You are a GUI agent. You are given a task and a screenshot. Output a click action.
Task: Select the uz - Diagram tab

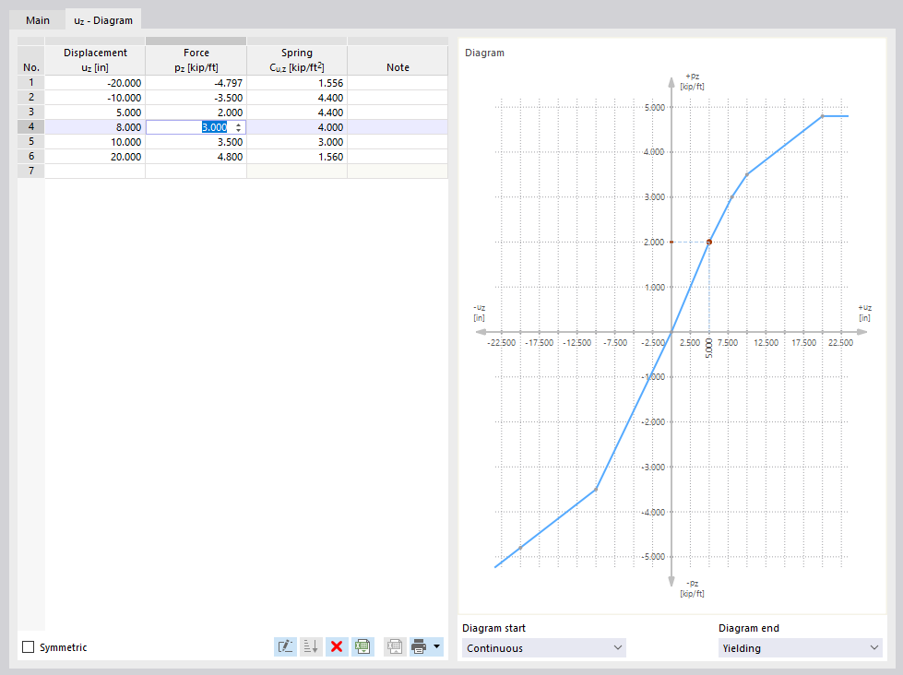pyautogui.click(x=102, y=19)
